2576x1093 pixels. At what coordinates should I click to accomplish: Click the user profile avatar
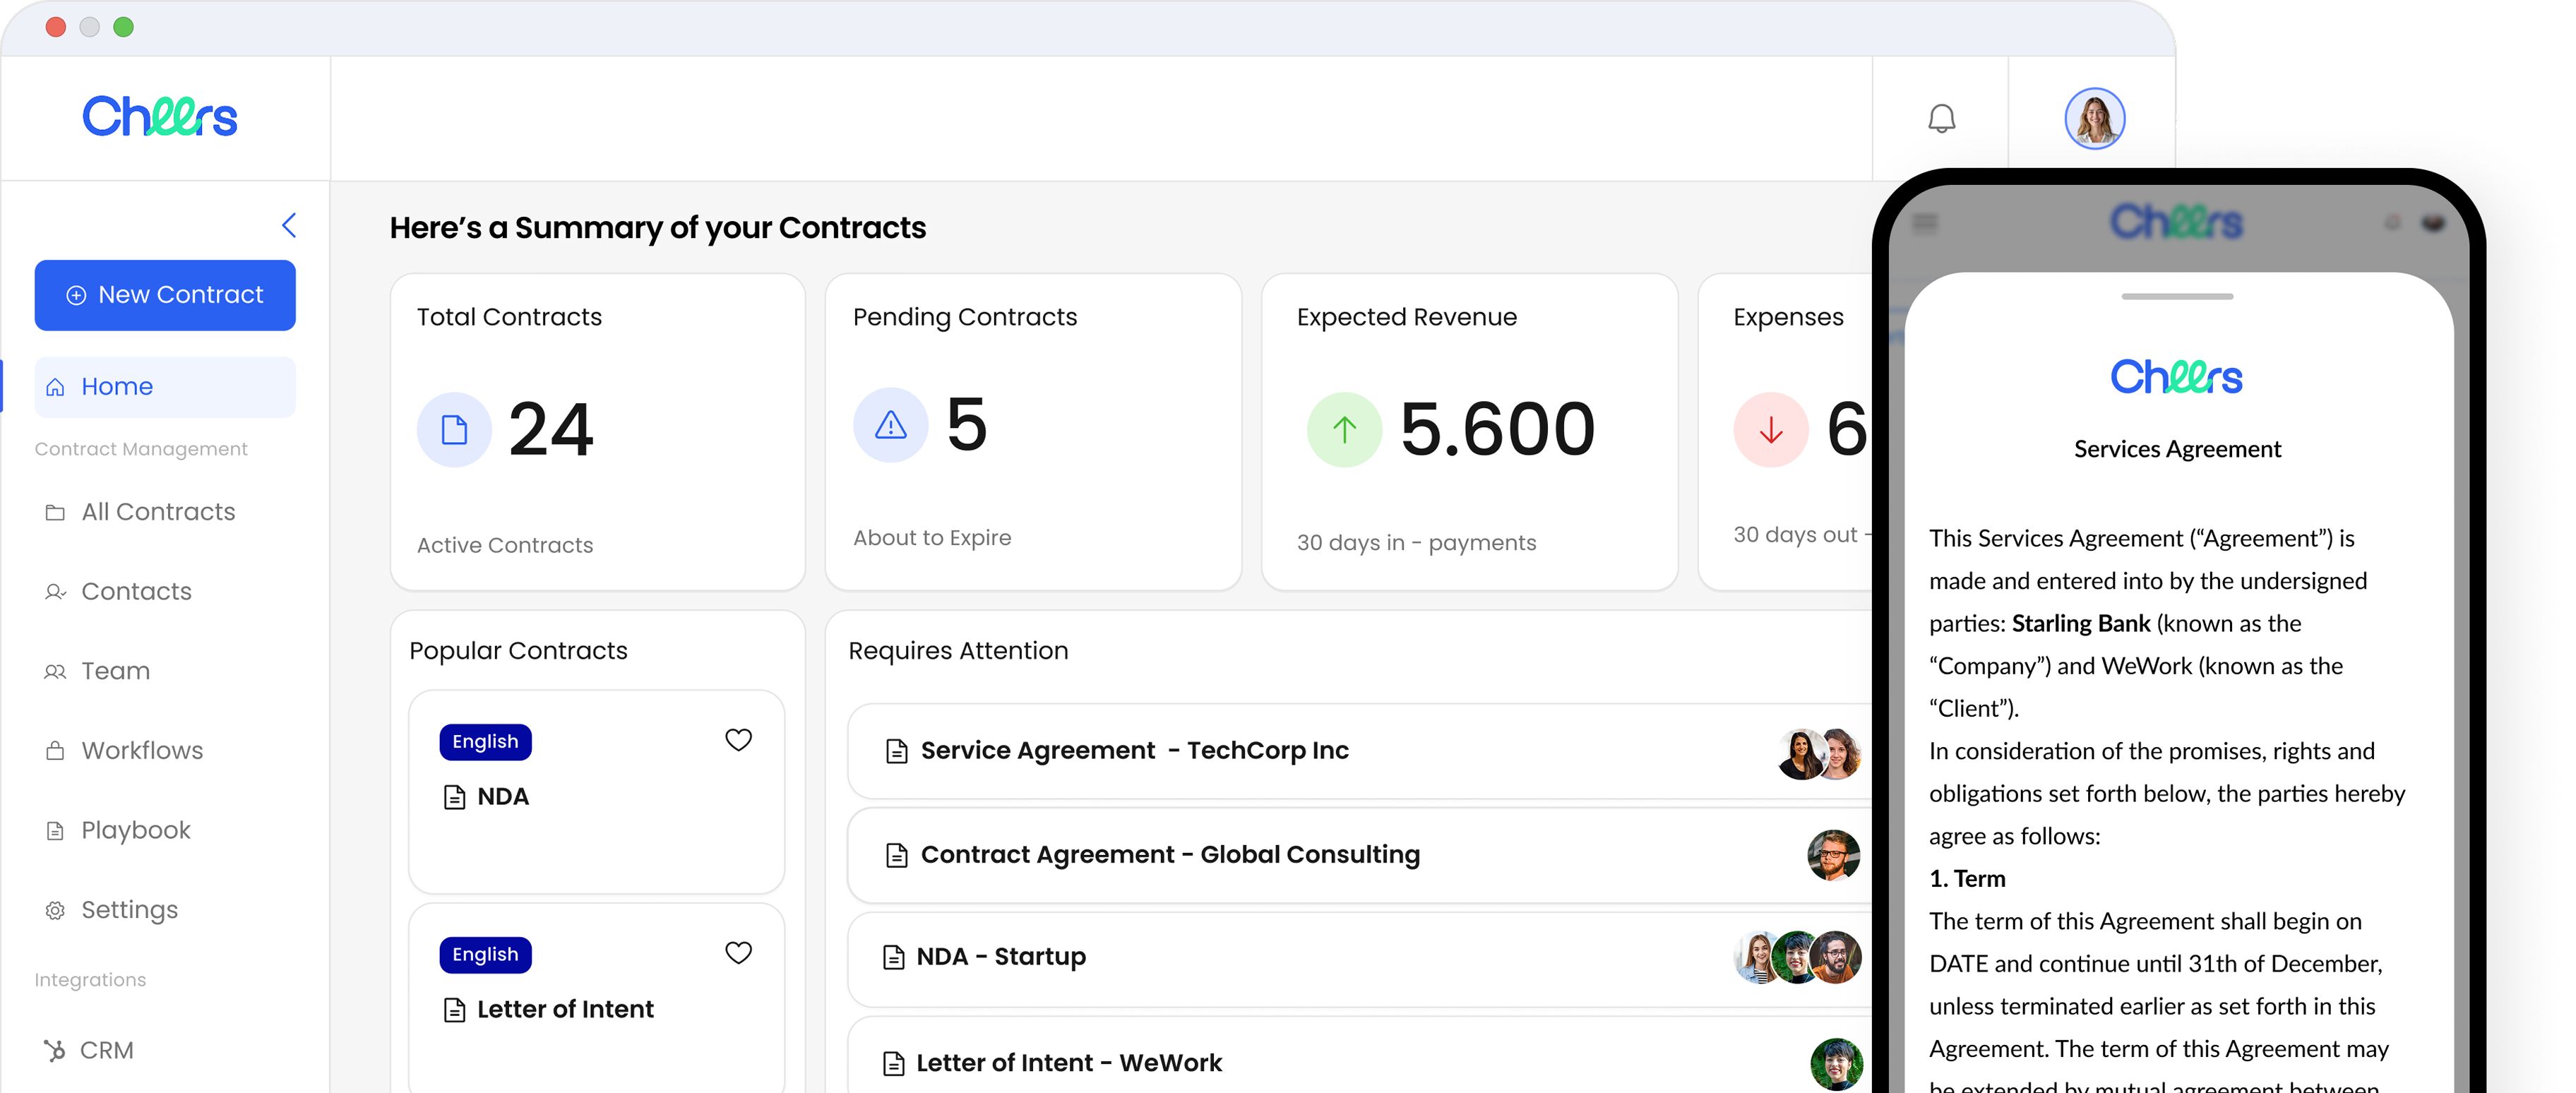pyautogui.click(x=2094, y=119)
